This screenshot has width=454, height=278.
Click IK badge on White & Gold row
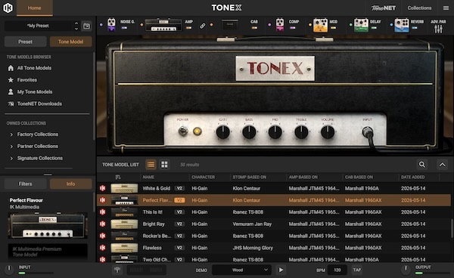[102, 188]
